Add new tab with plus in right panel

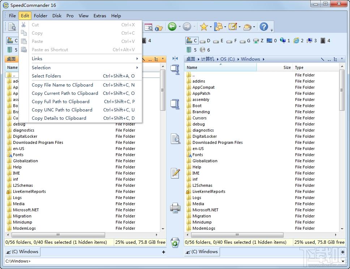pos(342,252)
